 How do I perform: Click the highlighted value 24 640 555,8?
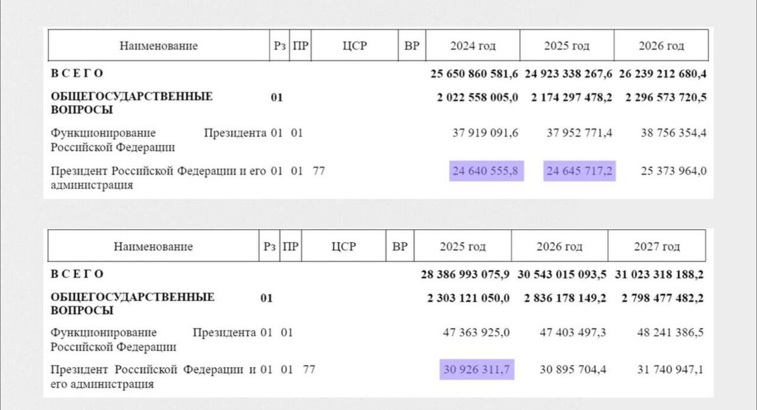tap(487, 171)
